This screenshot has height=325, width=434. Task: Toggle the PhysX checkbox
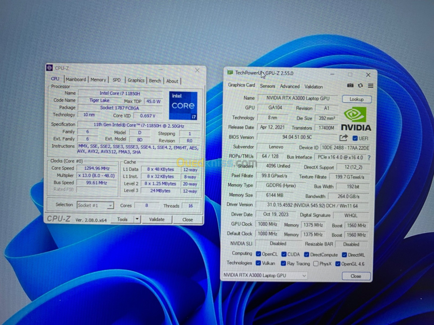[316, 264]
